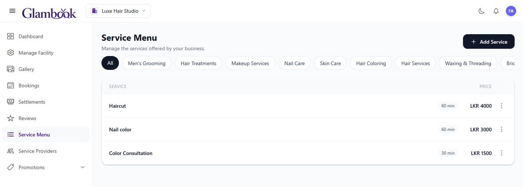Click the Add Service button
The width and height of the screenshot is (523, 187).
(x=488, y=42)
